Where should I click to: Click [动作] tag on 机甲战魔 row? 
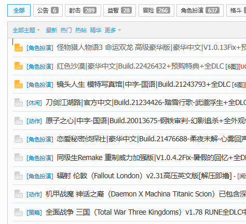pos(34,194)
